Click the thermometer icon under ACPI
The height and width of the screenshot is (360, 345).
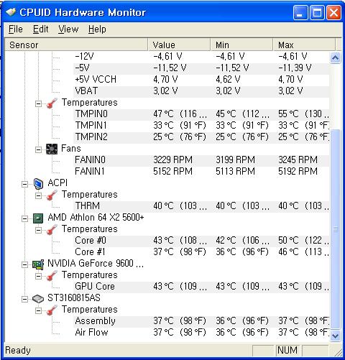(52, 195)
